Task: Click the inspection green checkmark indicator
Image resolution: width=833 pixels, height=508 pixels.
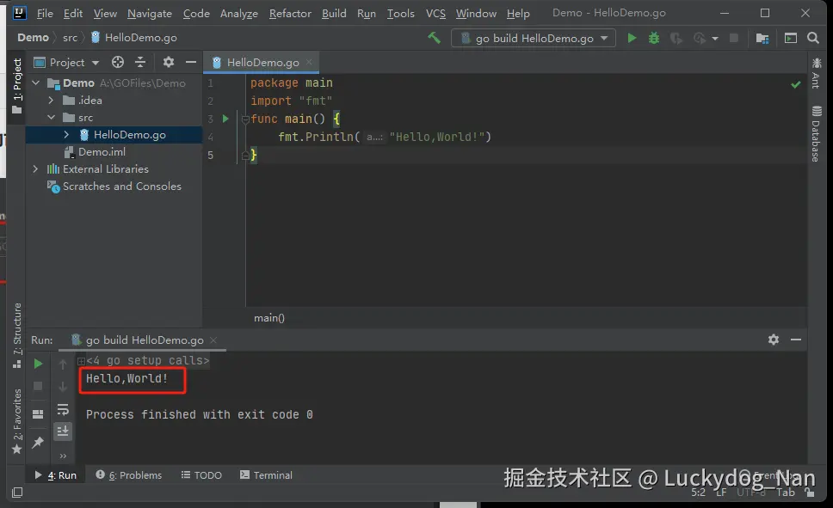Action: click(x=795, y=84)
